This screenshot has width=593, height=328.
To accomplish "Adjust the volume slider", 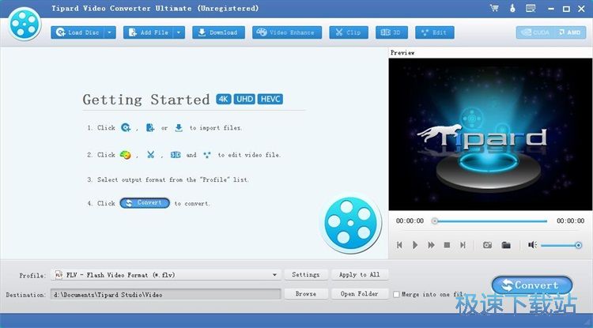I will click(561, 246).
